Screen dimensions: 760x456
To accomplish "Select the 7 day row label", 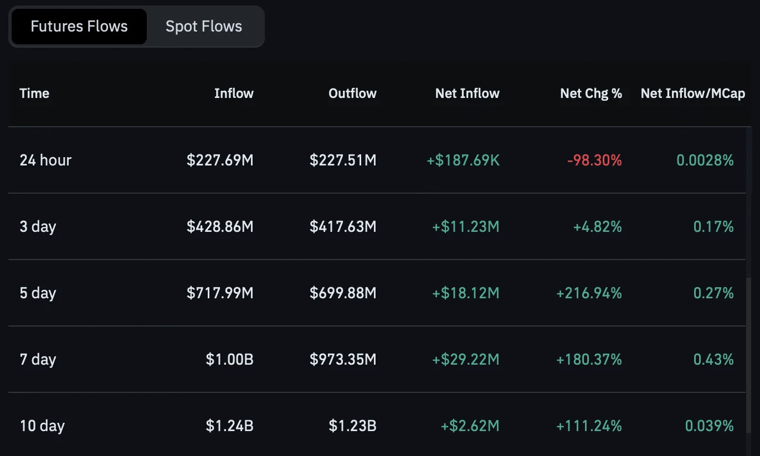I will 38,360.
